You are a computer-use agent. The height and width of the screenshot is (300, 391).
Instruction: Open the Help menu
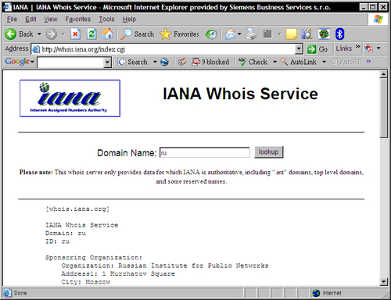pyautogui.click(x=129, y=20)
